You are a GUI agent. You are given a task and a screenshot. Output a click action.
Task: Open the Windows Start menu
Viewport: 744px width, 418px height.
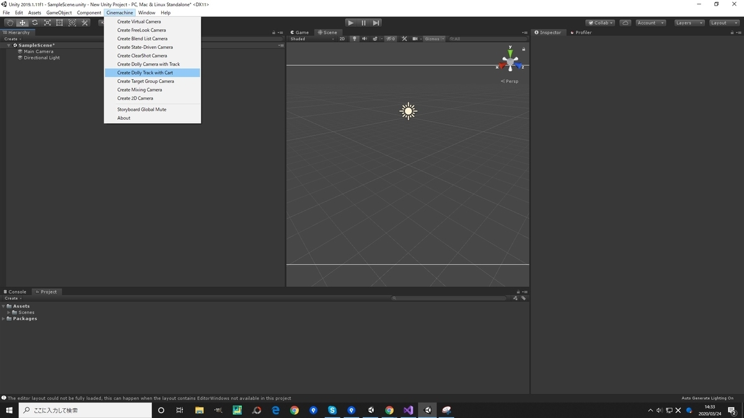(x=9, y=410)
